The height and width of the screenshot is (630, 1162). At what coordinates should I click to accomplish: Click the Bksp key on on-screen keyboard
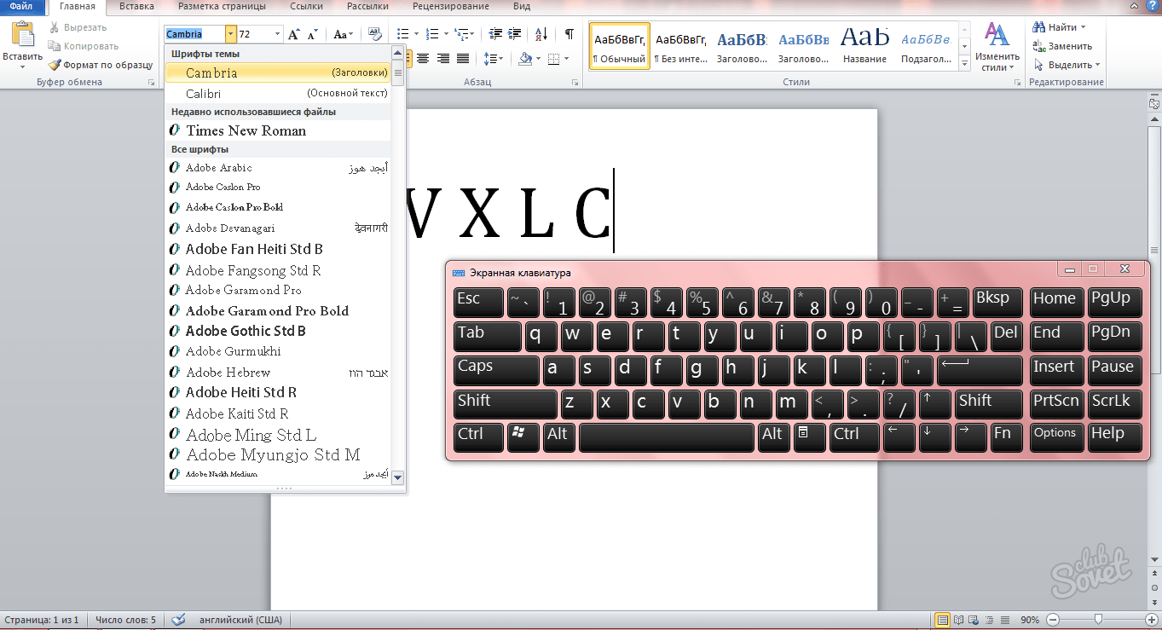click(997, 302)
